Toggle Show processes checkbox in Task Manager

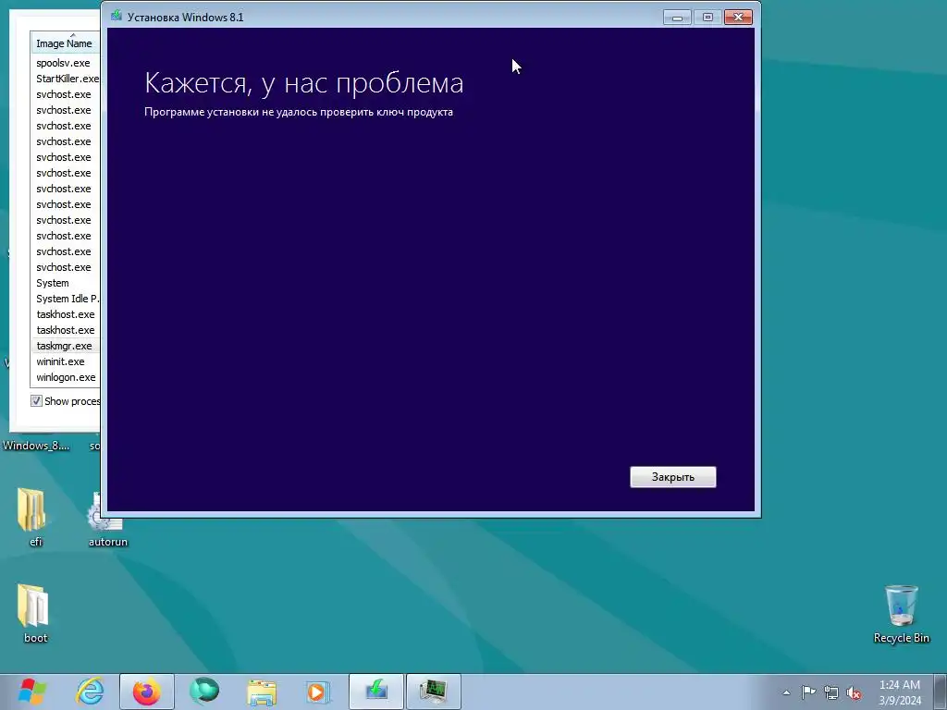pyautogui.click(x=37, y=401)
